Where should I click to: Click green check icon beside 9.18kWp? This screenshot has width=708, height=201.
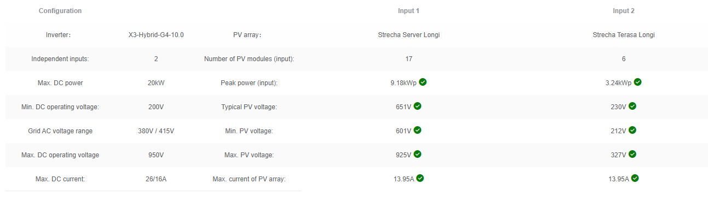coord(423,82)
